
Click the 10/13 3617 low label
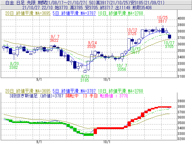pyautogui.click(x=135, y=50)
